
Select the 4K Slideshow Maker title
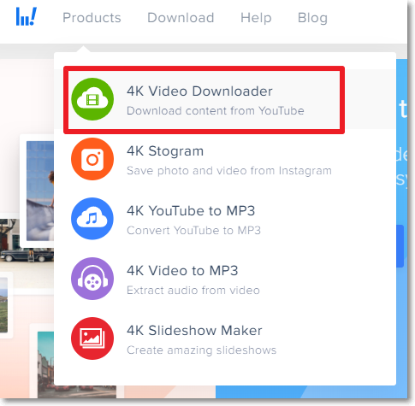[x=194, y=331]
